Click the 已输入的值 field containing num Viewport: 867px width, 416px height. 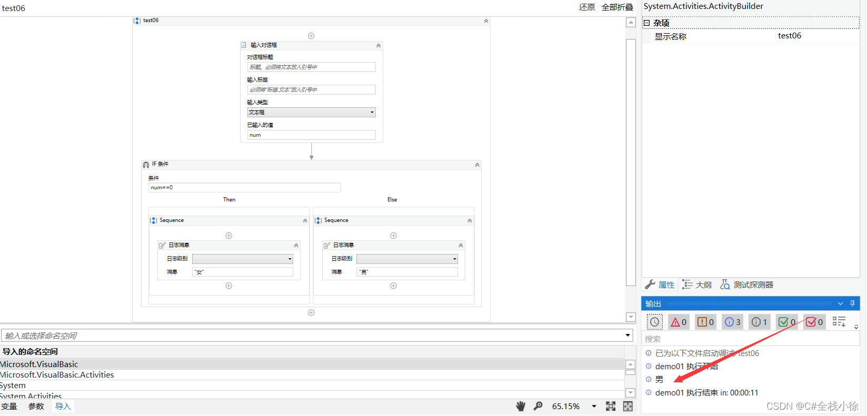coord(311,135)
